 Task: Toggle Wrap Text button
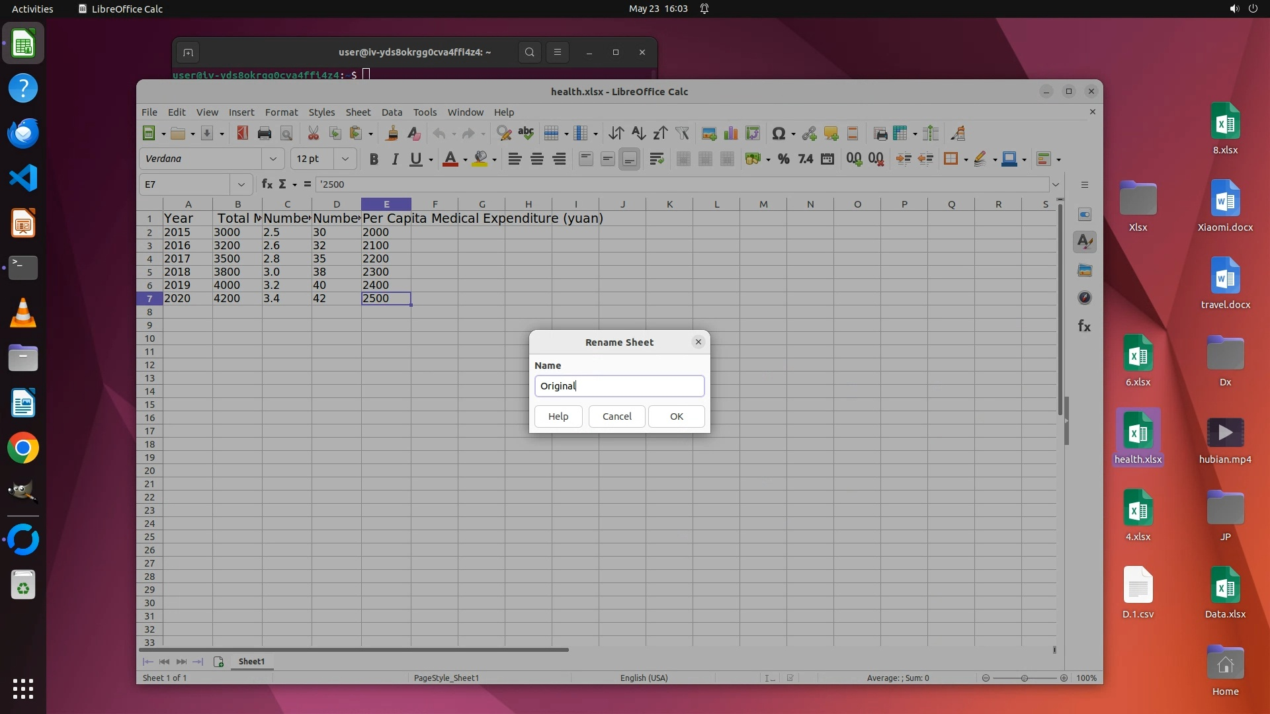(656, 159)
